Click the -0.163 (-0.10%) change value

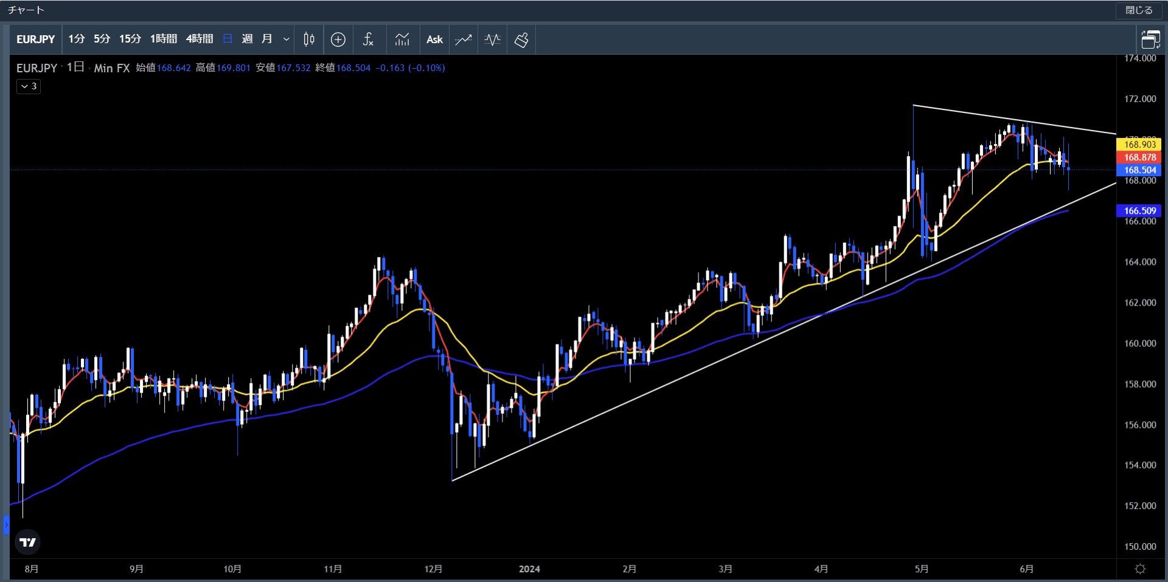point(410,68)
